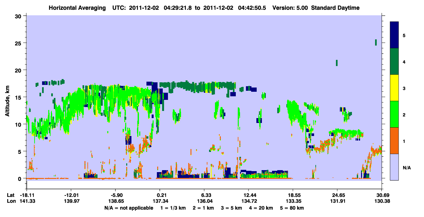This screenshot has height=217, width=424.
Task: Click the longitude value 141.33
Action: pyautogui.click(x=27, y=201)
